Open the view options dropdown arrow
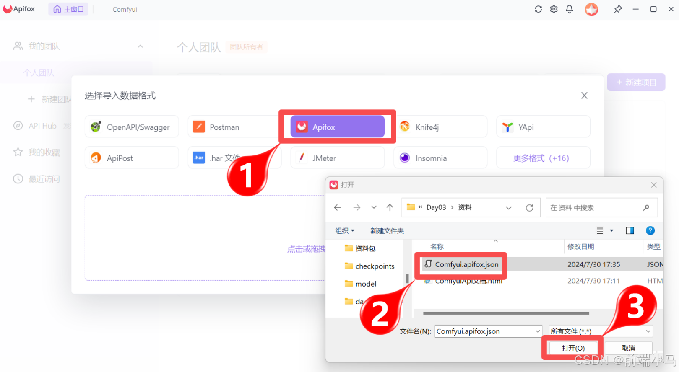 pos(611,231)
